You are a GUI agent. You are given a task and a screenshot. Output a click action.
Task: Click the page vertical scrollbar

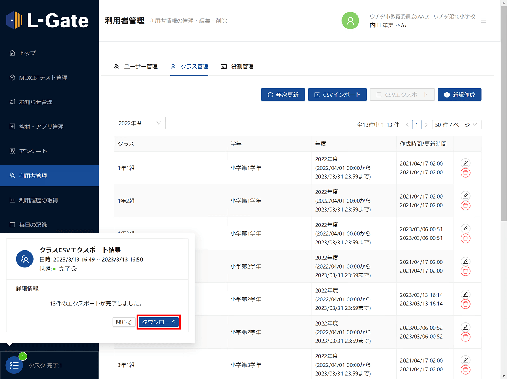(x=504, y=114)
